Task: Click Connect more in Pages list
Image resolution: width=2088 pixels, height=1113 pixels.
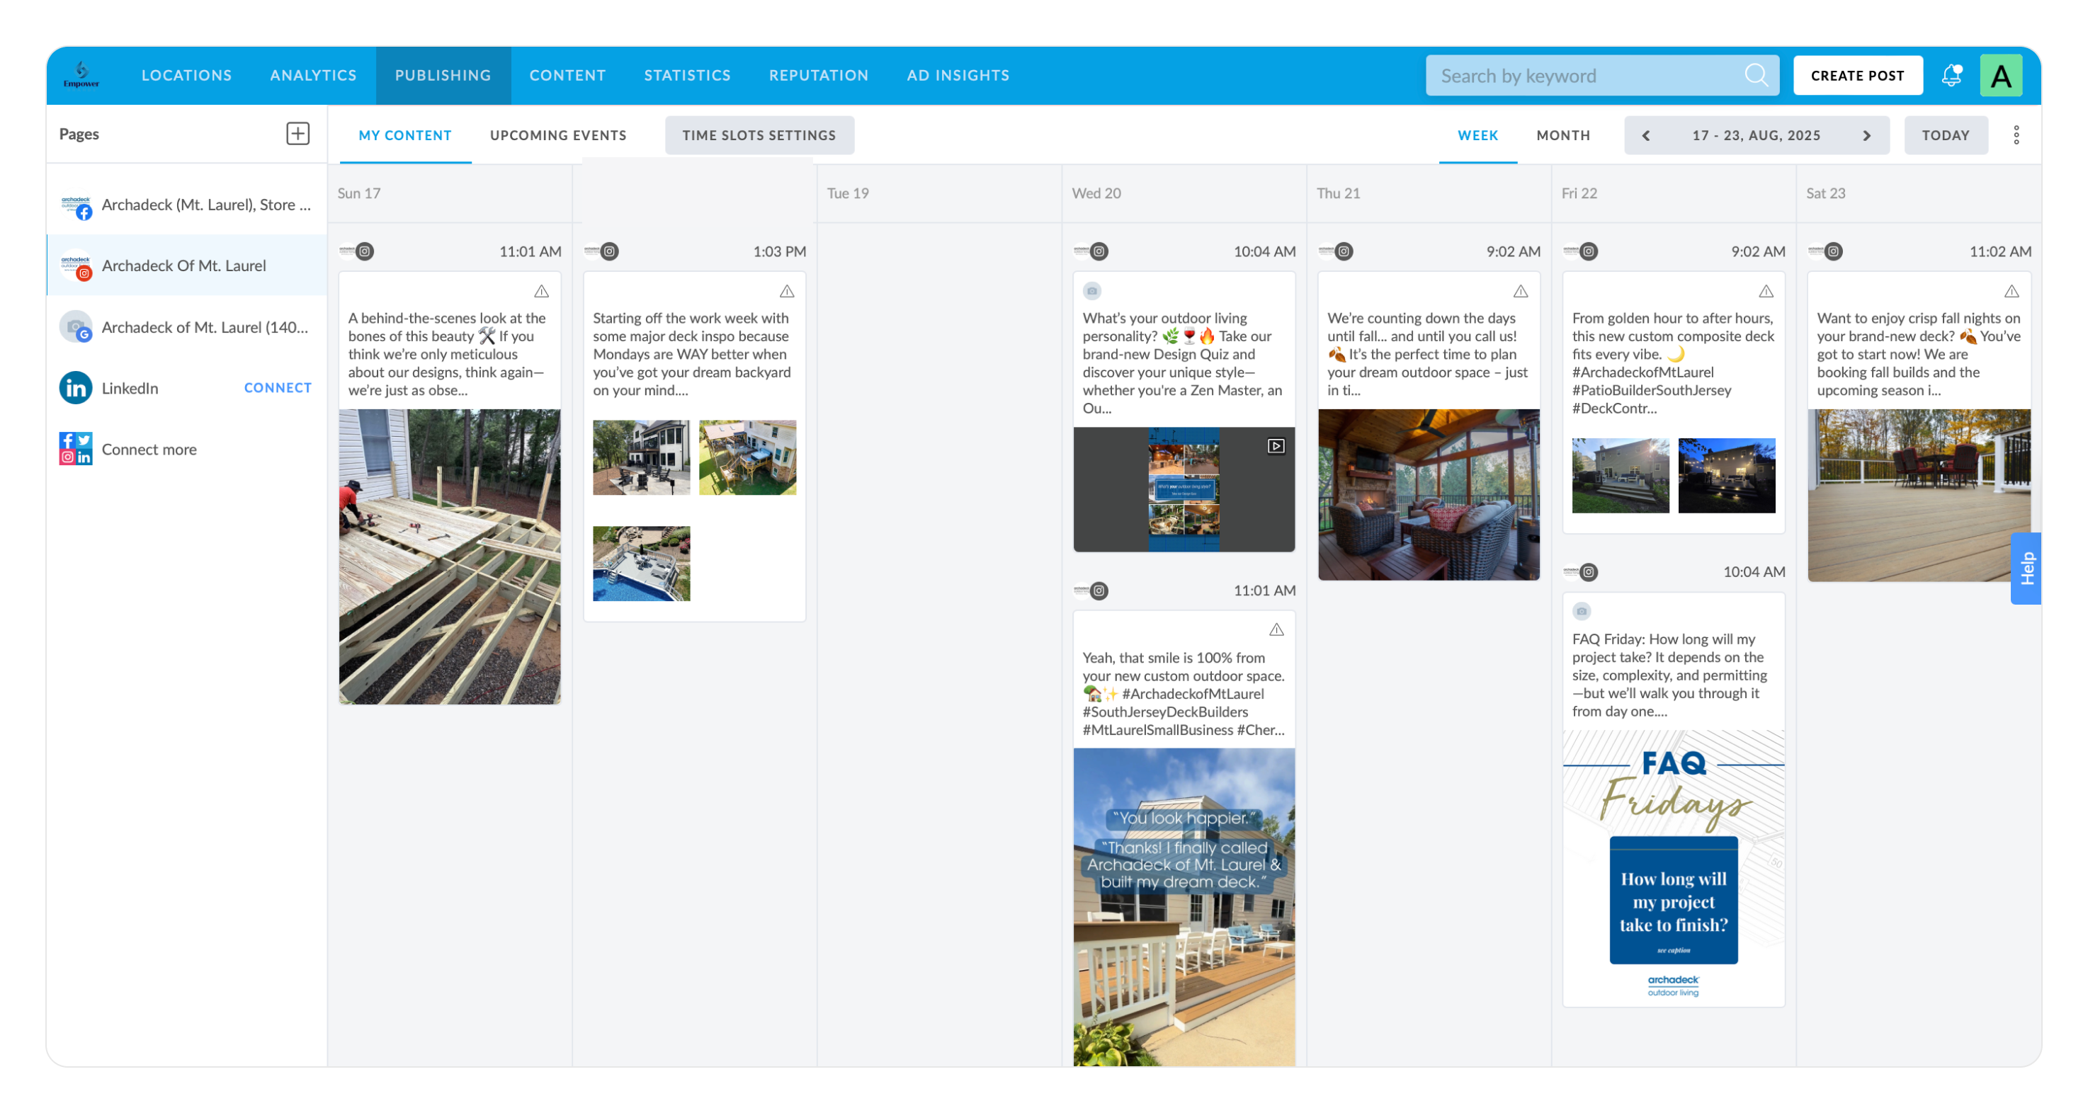Action: [x=149, y=449]
